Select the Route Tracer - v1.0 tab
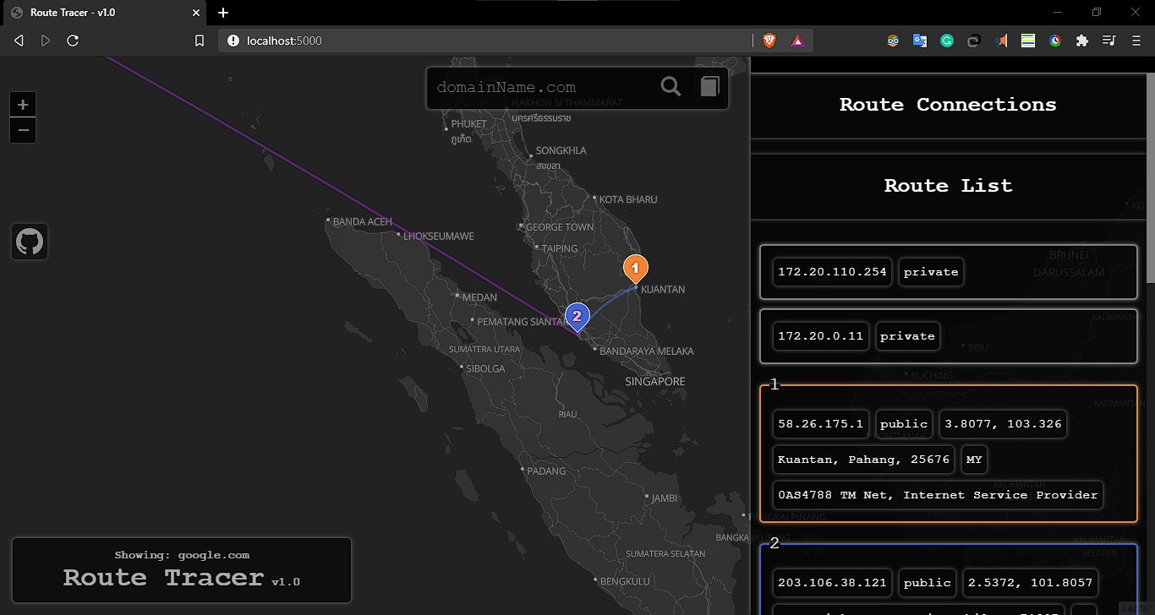Image resolution: width=1155 pixels, height=615 pixels. pyautogui.click(x=104, y=13)
